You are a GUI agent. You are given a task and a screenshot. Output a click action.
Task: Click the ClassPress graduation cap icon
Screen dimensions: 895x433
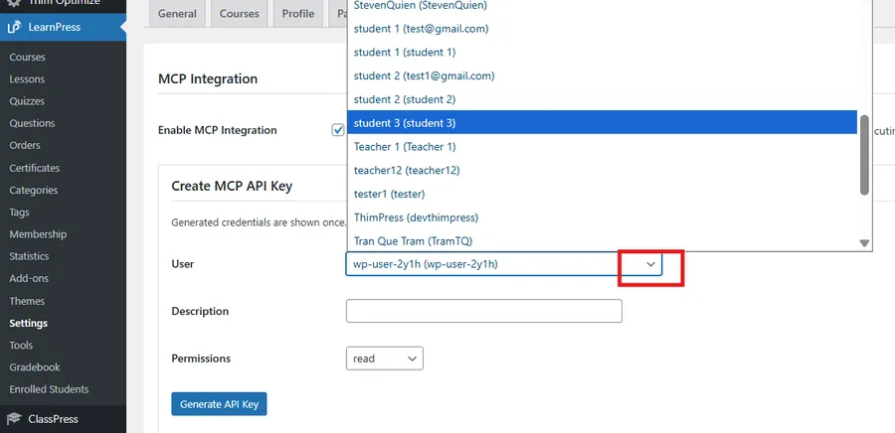point(14,419)
